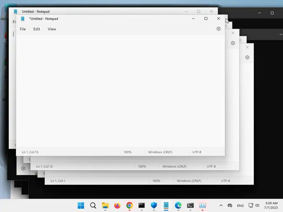
Task: Open taskbar Search
Action: (x=93, y=205)
